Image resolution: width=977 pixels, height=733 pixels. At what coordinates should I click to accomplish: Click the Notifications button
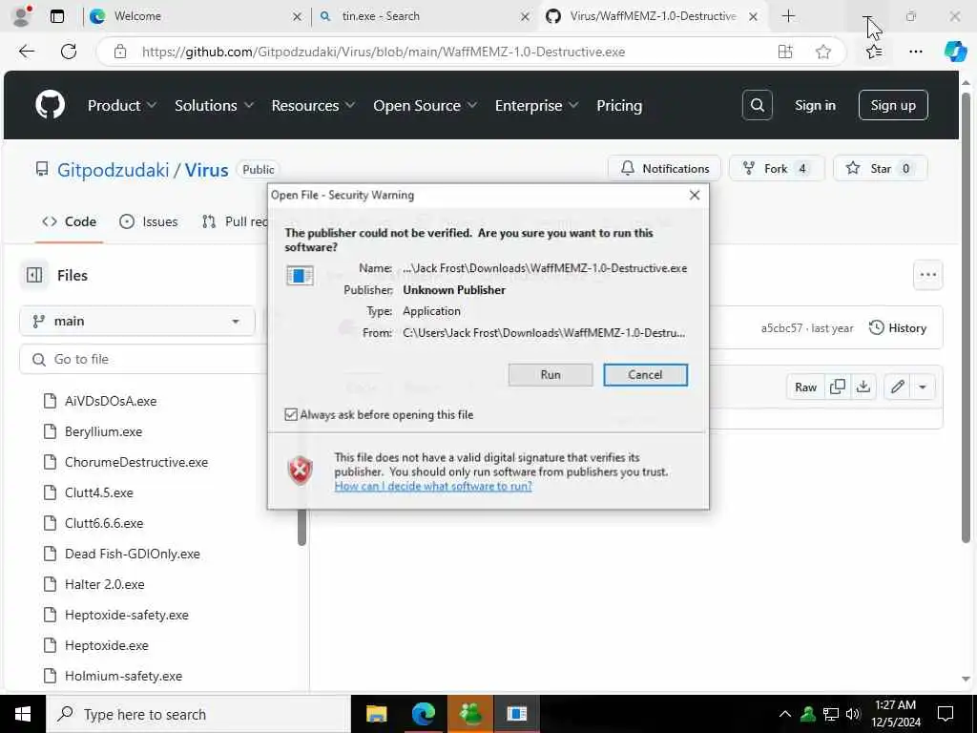coord(664,168)
